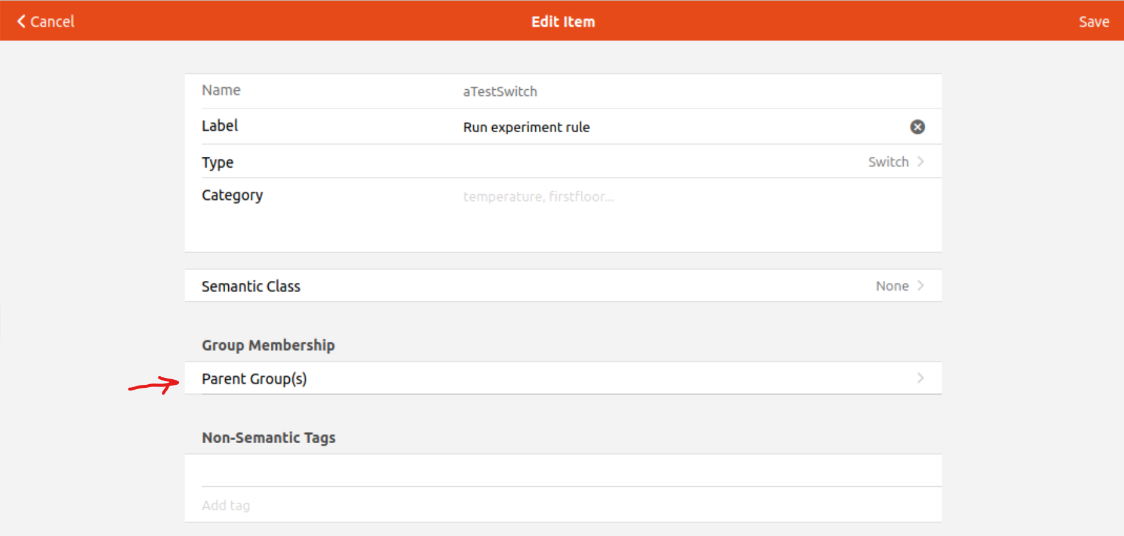Viewport: 1124px width, 536px height.
Task: Click the Non-Semantic Tags section header
Action: coord(269,438)
